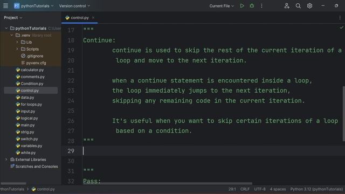
Task: Select .gitignore file in tree
Action: click(x=32, y=56)
